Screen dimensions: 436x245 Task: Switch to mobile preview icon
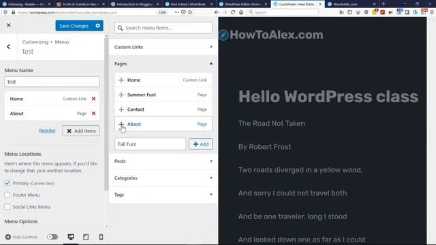[101, 237]
